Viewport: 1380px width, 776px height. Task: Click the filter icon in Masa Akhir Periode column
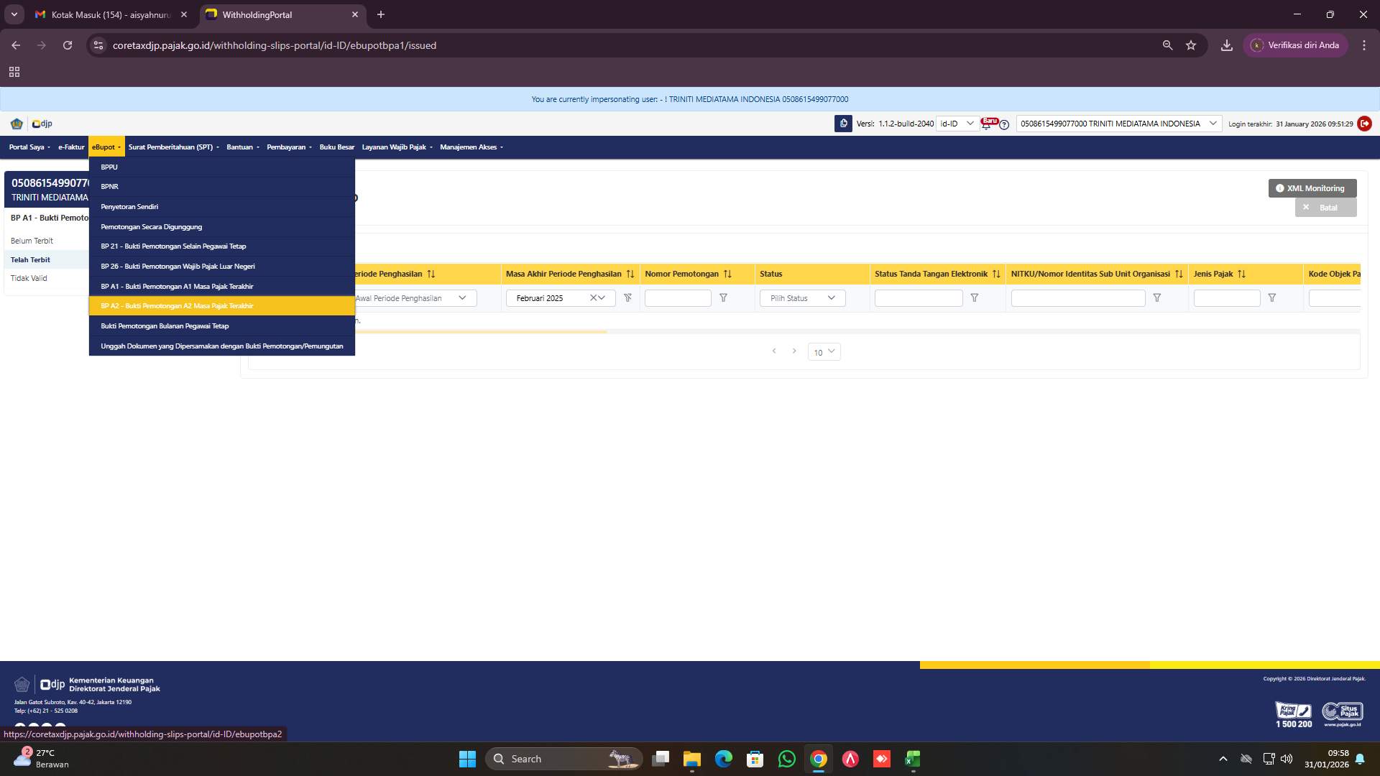627,297
